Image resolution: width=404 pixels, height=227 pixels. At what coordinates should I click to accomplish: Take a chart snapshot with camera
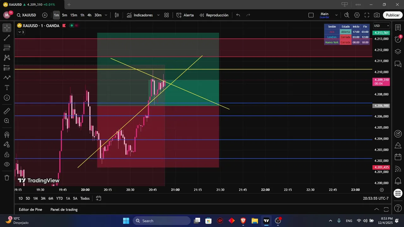click(x=377, y=15)
